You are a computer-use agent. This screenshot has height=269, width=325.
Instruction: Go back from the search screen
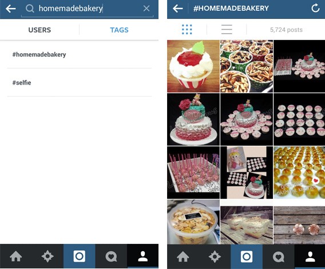click(x=11, y=9)
